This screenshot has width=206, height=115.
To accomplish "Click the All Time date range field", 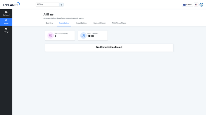I will tap(47, 5).
